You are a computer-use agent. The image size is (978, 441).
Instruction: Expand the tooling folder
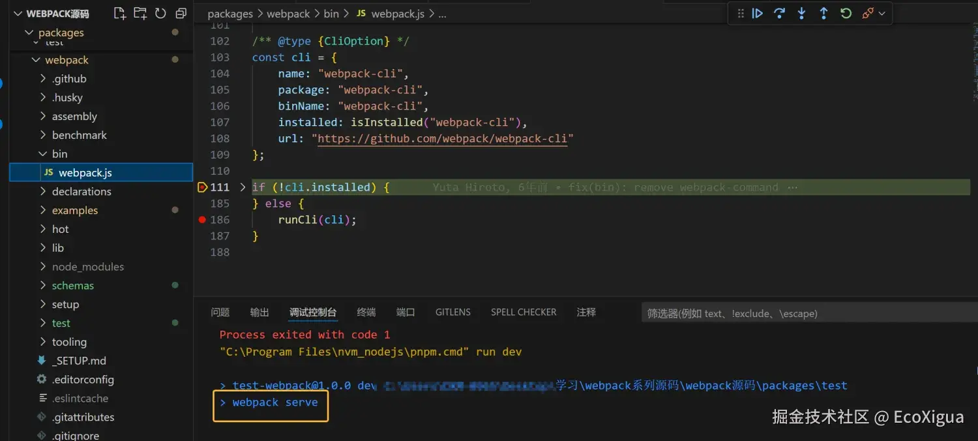click(x=43, y=342)
